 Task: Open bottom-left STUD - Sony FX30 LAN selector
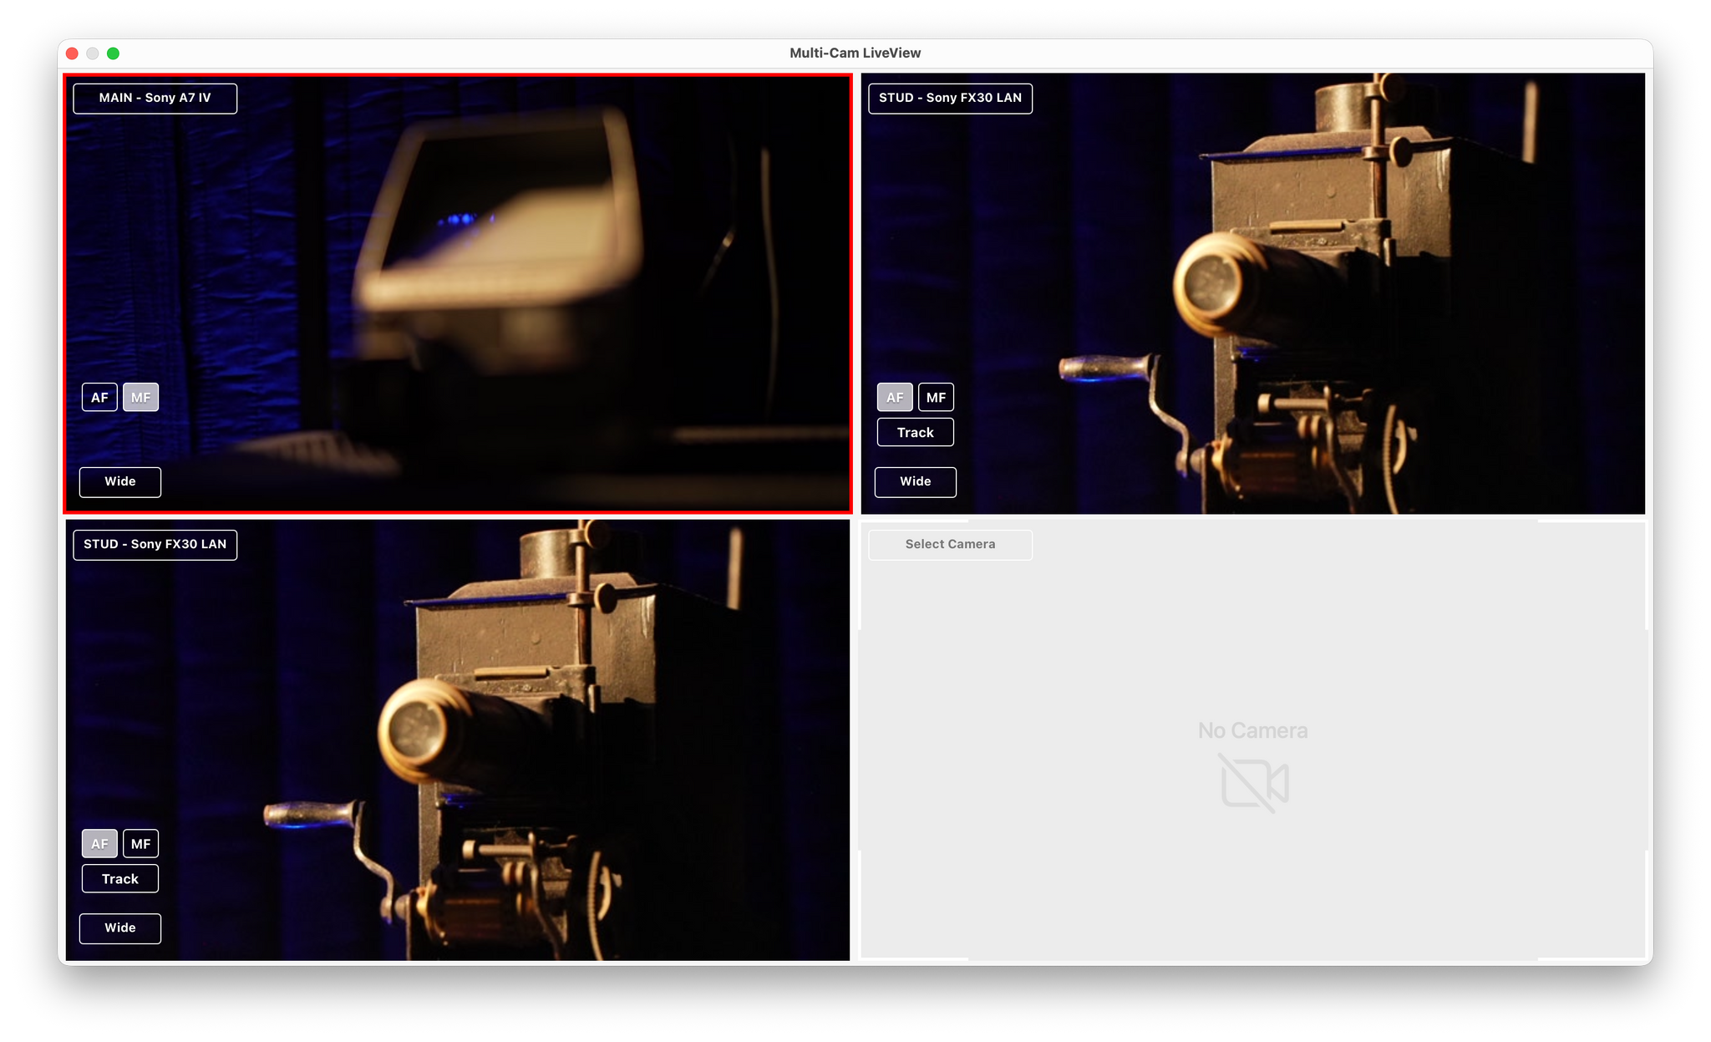click(x=155, y=544)
